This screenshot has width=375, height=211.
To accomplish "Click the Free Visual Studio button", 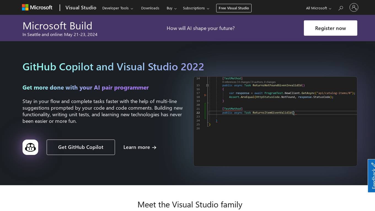I will [x=234, y=8].
